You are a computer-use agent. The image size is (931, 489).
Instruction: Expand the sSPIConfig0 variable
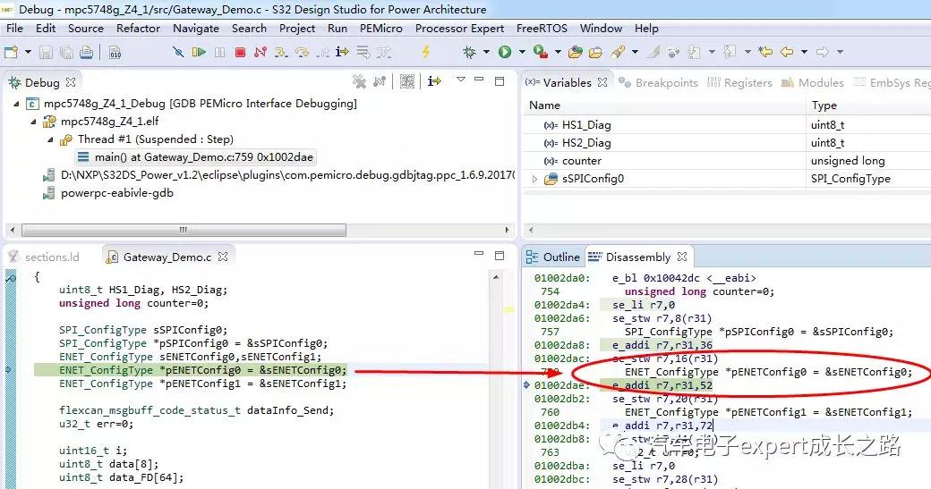[535, 179]
